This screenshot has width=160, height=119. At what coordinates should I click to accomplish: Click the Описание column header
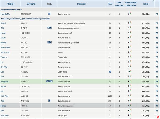(x=81, y=4)
